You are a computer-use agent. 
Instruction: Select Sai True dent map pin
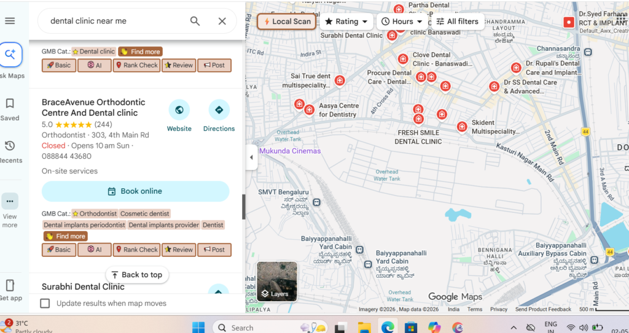pyautogui.click(x=339, y=80)
